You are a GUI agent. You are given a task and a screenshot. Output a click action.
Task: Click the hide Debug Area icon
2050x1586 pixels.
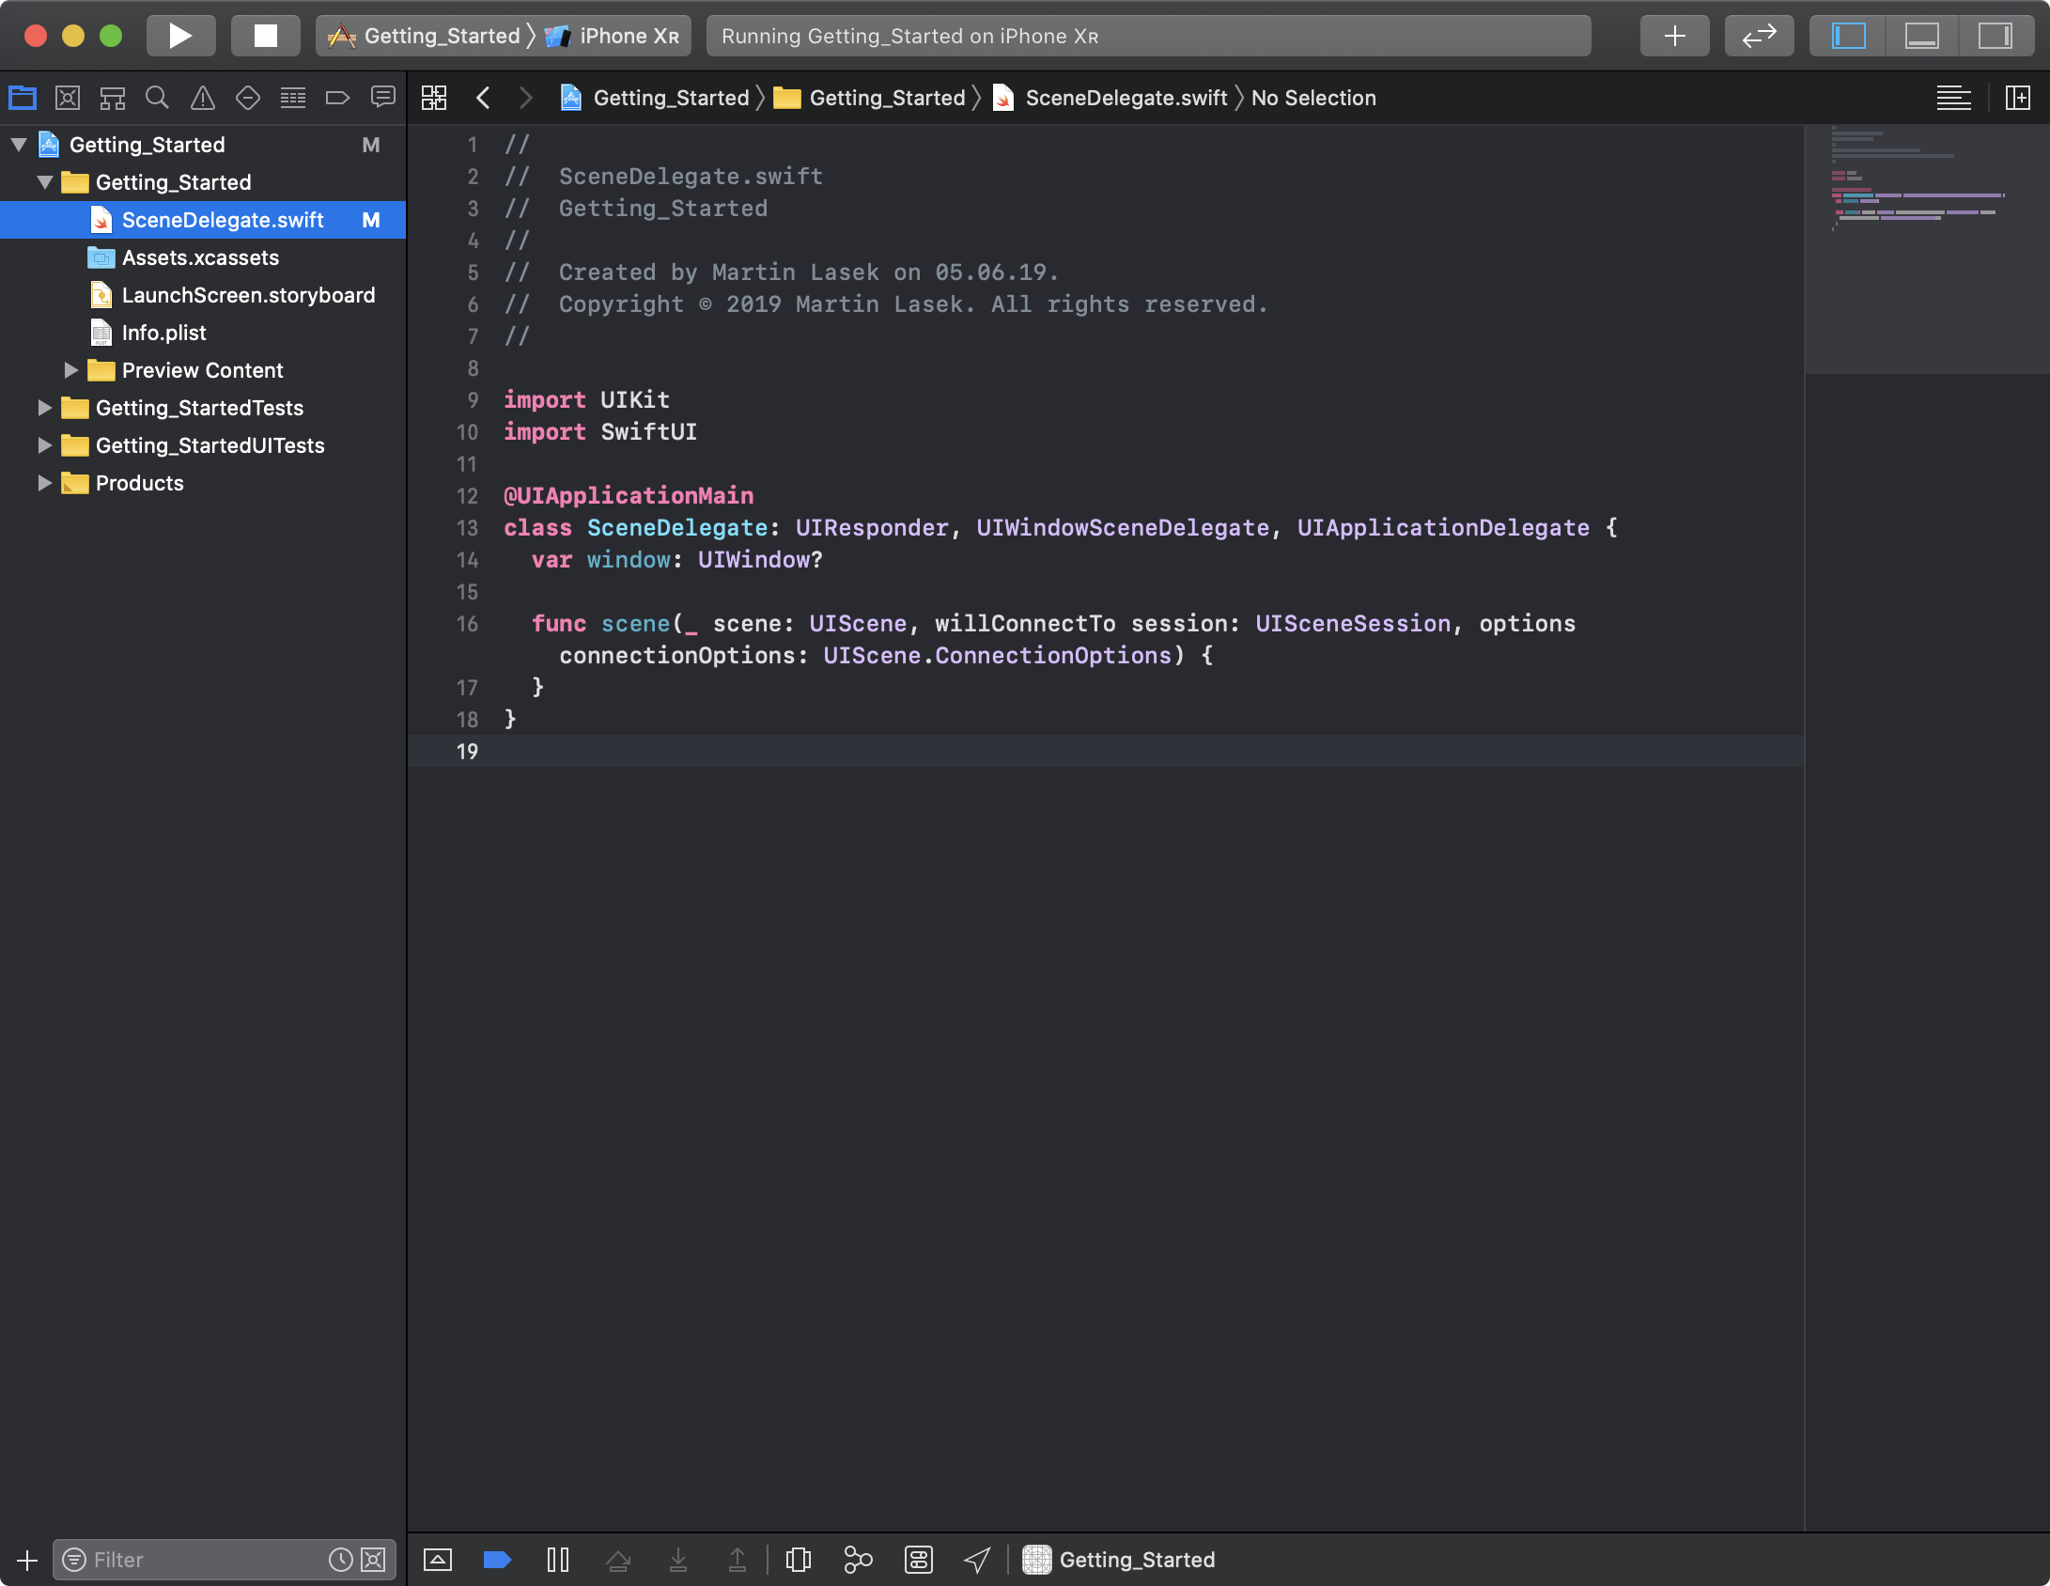coord(437,1559)
